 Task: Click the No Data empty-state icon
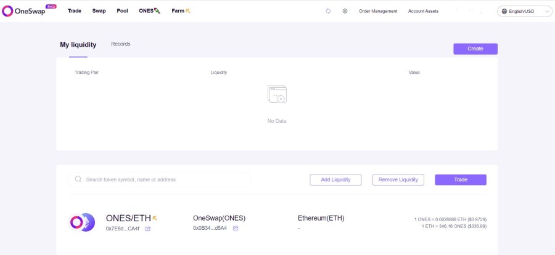[x=277, y=94]
